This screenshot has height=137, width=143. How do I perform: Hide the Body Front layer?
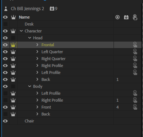(x=5, y=107)
